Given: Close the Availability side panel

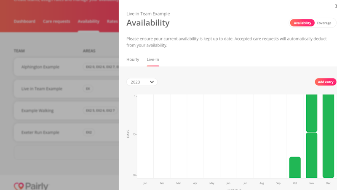Looking at the screenshot, I should click(x=336, y=6).
